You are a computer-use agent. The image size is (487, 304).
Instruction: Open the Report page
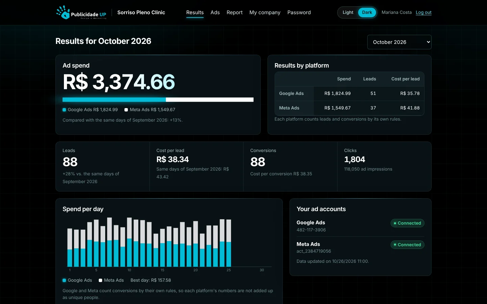point(234,12)
